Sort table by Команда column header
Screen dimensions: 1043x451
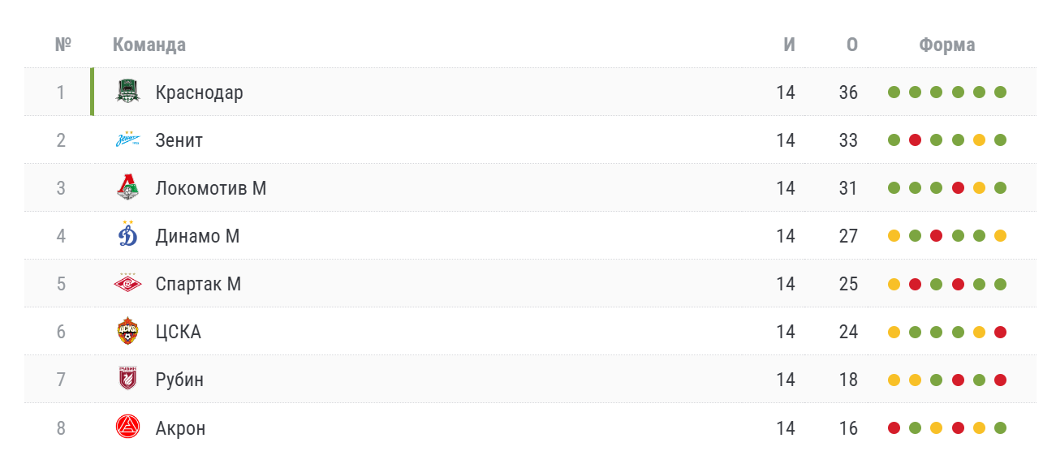pos(149,45)
